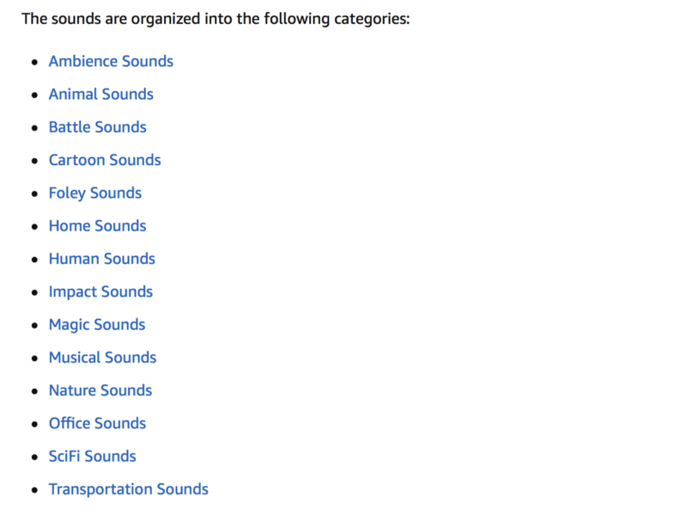Click the bullet next to Foley Sounds
This screenshot has width=687, height=515.
coord(35,194)
